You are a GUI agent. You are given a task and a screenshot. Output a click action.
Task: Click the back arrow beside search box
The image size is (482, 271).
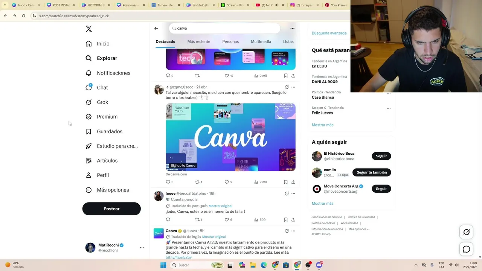[156, 28]
